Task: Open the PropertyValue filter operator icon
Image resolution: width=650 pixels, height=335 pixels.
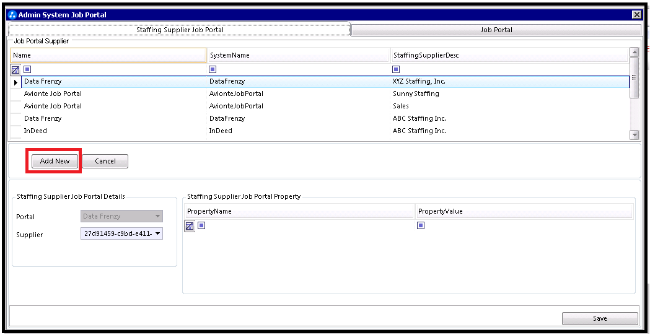Action: (421, 225)
